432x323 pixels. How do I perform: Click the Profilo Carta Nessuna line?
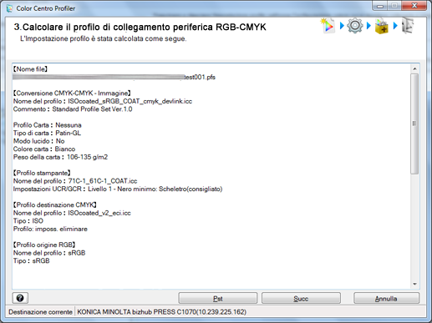tap(48, 125)
